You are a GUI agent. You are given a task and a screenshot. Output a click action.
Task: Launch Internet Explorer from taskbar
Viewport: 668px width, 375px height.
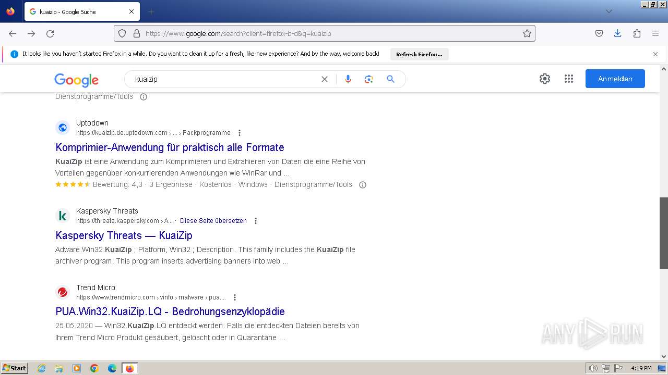(41, 368)
